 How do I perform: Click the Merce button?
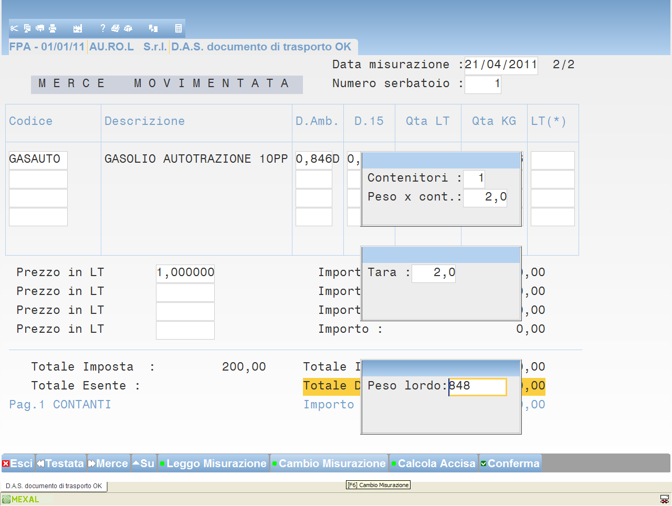click(x=109, y=463)
